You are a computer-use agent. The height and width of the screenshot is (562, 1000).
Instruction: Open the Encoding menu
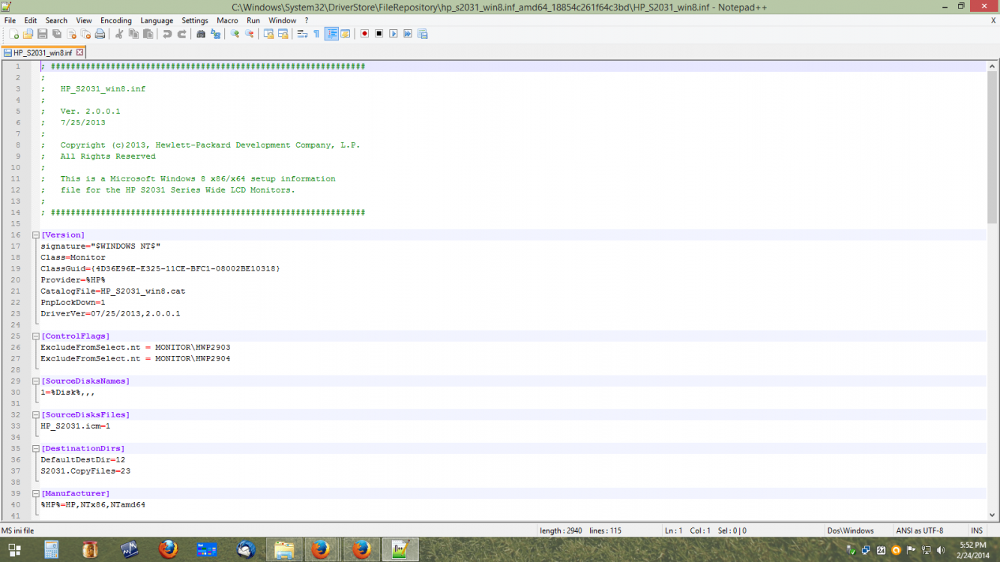[x=116, y=20]
